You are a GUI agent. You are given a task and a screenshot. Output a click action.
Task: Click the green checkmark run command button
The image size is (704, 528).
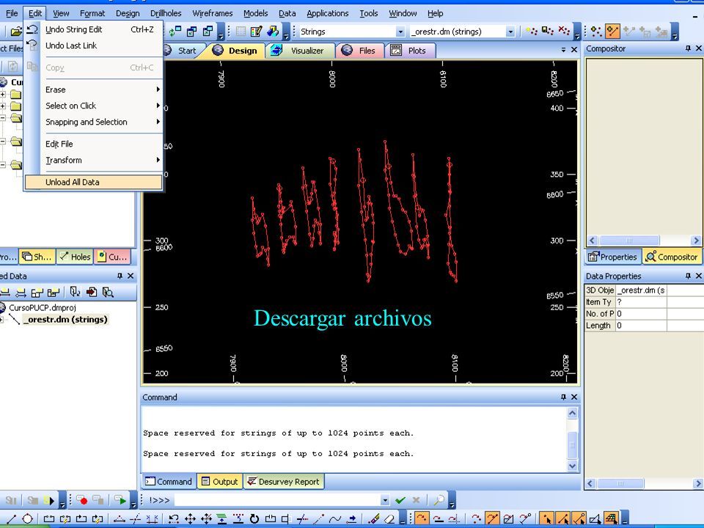click(x=400, y=500)
